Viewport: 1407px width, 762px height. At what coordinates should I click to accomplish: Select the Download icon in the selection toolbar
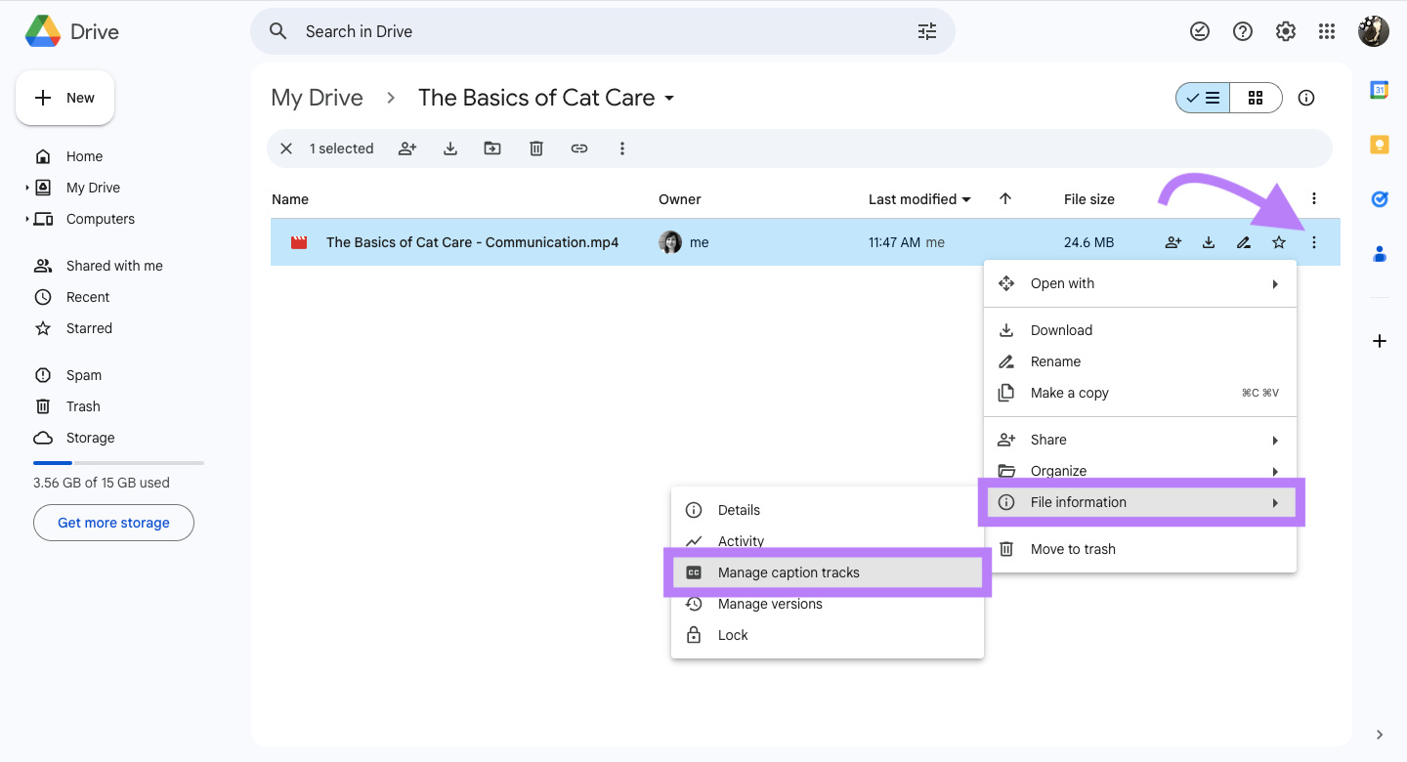tap(449, 148)
